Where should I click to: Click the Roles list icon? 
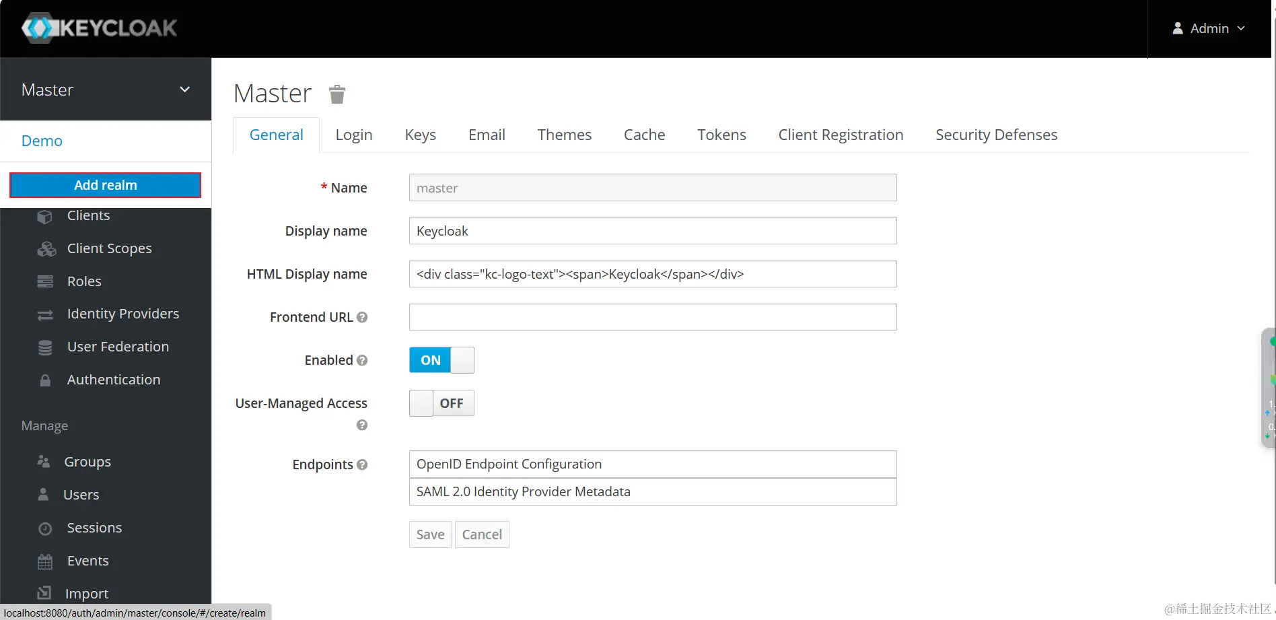tap(45, 281)
